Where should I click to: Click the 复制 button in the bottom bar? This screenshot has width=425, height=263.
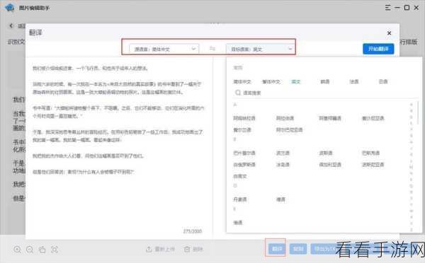coord(298,249)
